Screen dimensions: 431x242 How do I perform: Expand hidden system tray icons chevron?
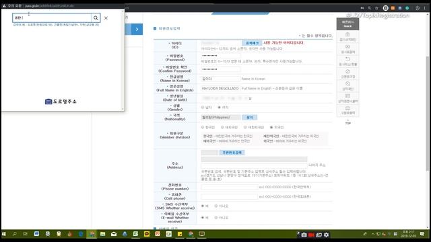373,234
